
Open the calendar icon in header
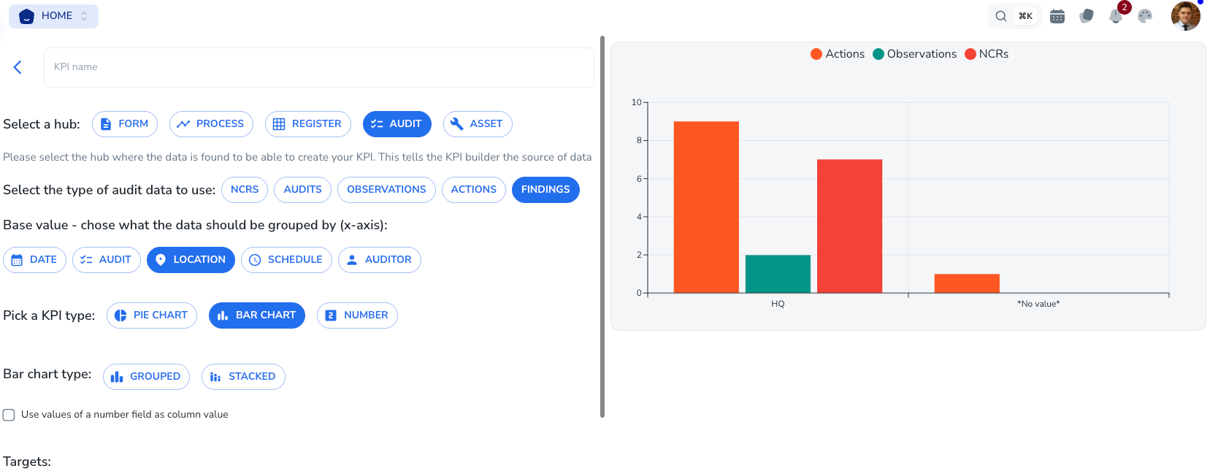(1057, 16)
